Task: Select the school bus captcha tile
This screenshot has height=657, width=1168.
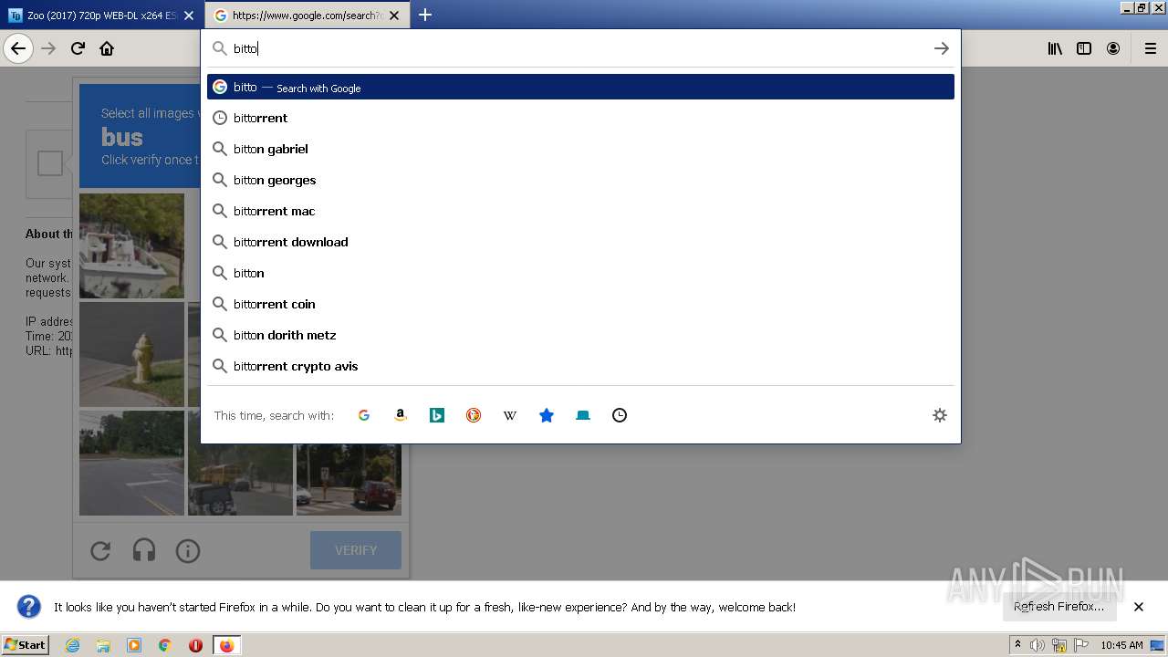Action: coord(240,478)
